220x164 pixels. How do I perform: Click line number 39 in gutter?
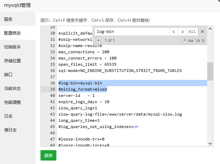point(53,89)
